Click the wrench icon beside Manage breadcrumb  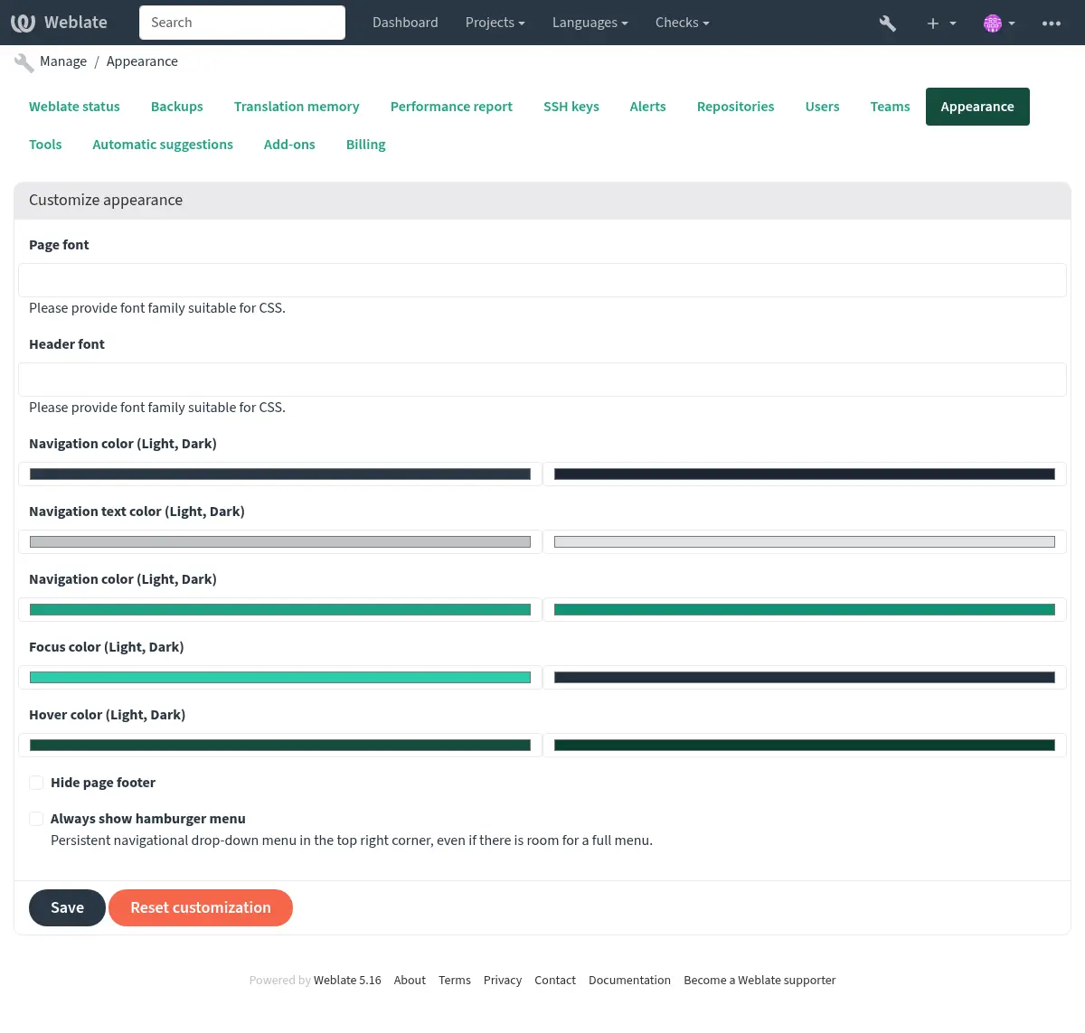click(x=24, y=62)
